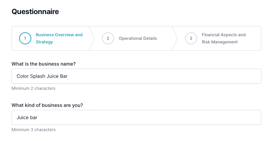Click the "What is the business name?" label

43,64
